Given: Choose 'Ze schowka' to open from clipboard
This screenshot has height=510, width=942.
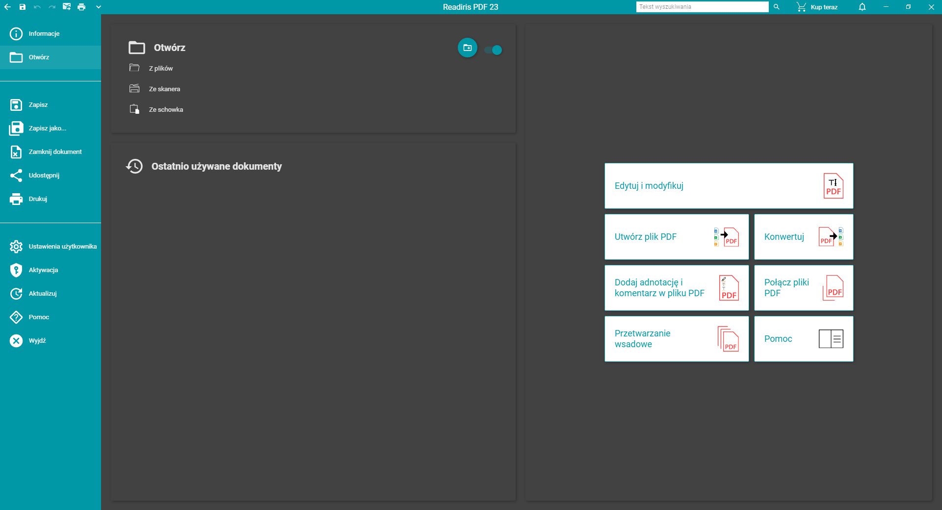Looking at the screenshot, I should click(x=156, y=109).
